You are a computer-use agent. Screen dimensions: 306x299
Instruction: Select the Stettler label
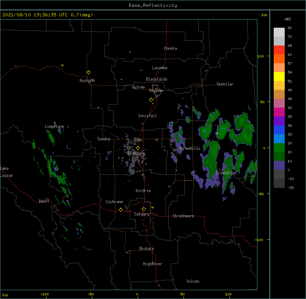pyautogui.click(x=225, y=84)
